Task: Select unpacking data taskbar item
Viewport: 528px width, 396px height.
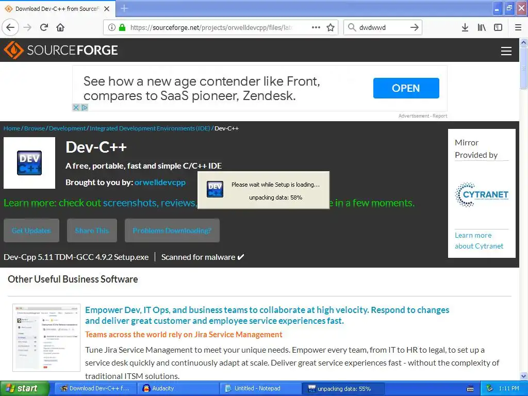Action: [x=343, y=389]
